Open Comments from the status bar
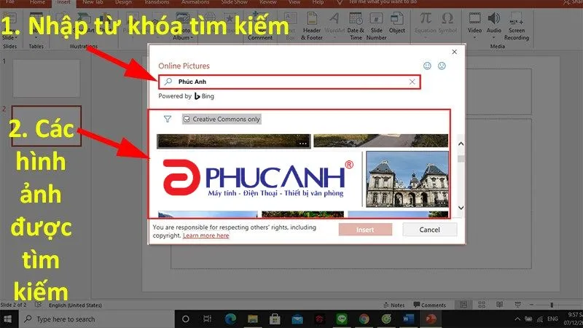 429,305
